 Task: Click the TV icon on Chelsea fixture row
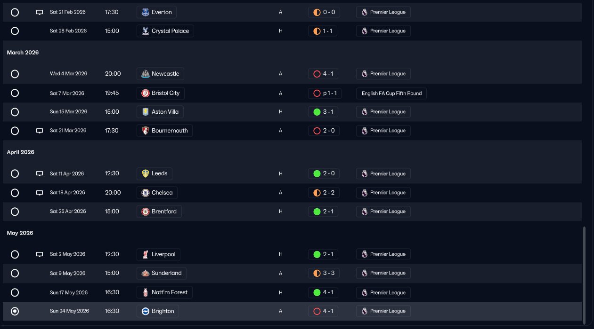point(40,193)
